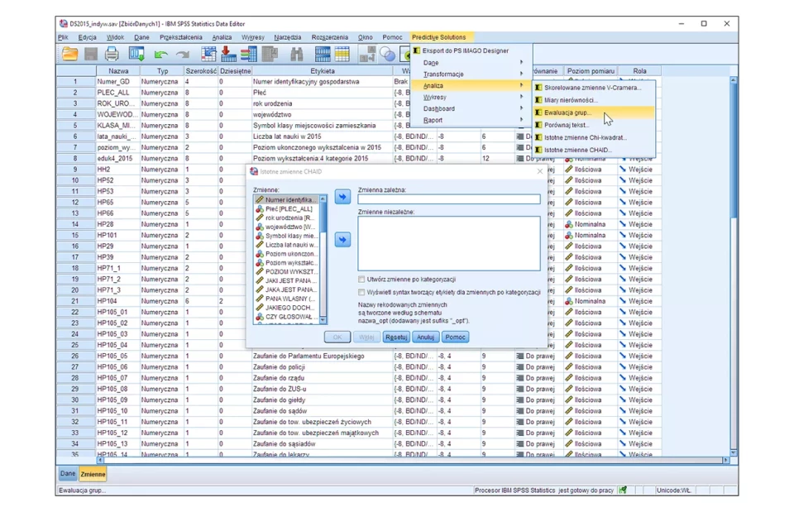Move variable to Zmienne niezależne arrow
The image size is (794, 512).
click(x=342, y=240)
